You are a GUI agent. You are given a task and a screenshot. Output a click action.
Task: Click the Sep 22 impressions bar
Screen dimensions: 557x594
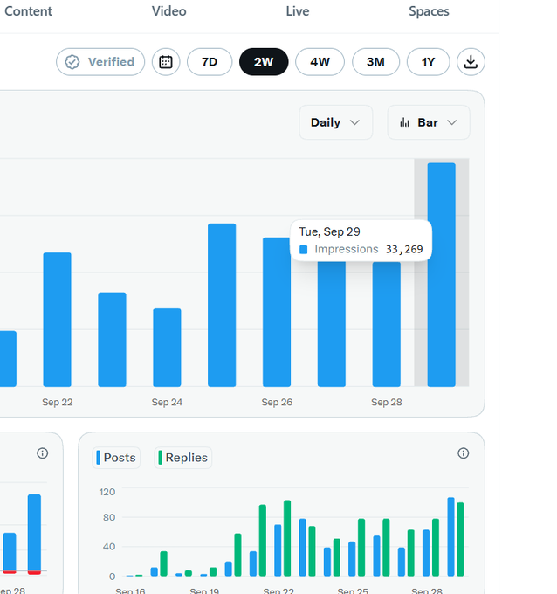click(57, 320)
